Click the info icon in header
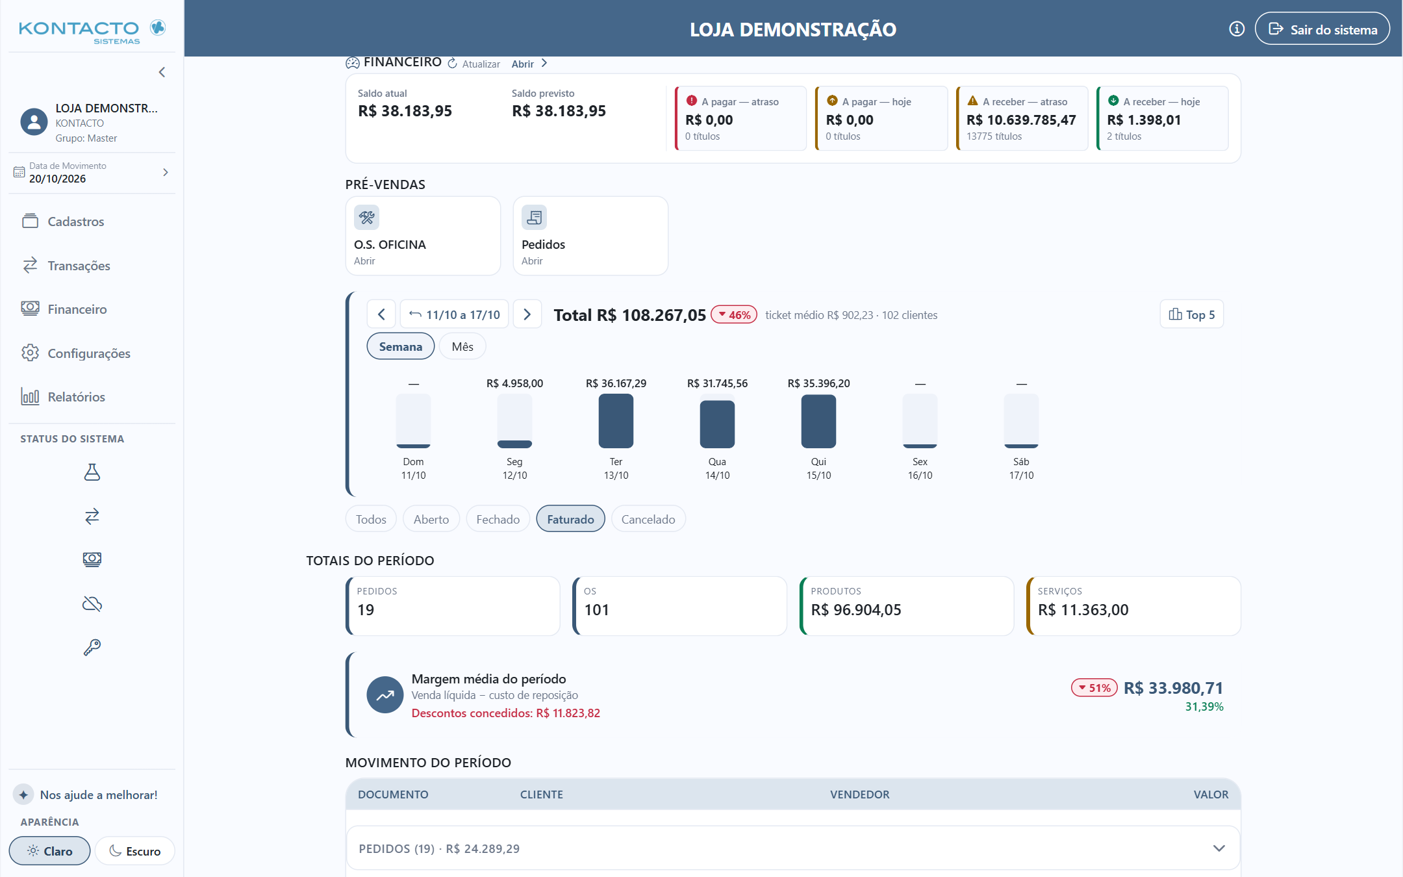This screenshot has width=1403, height=877. click(1237, 29)
